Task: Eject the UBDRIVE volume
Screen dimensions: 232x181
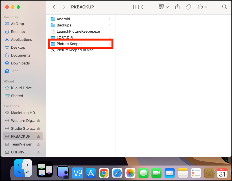Action: coord(38,152)
